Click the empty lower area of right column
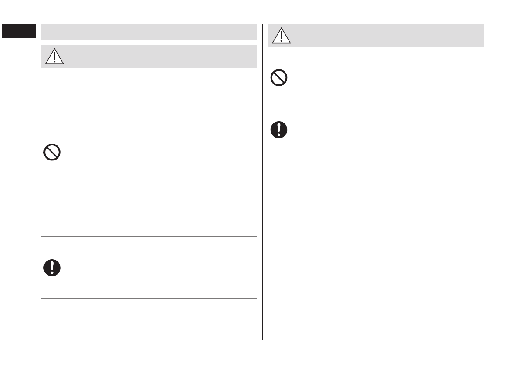This screenshot has height=374, width=524. [x=376, y=246]
